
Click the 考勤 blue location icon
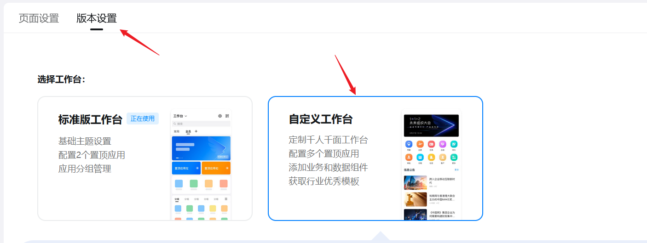click(409, 144)
